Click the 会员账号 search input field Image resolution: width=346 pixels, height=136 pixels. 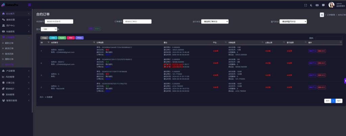(x=59, y=21)
